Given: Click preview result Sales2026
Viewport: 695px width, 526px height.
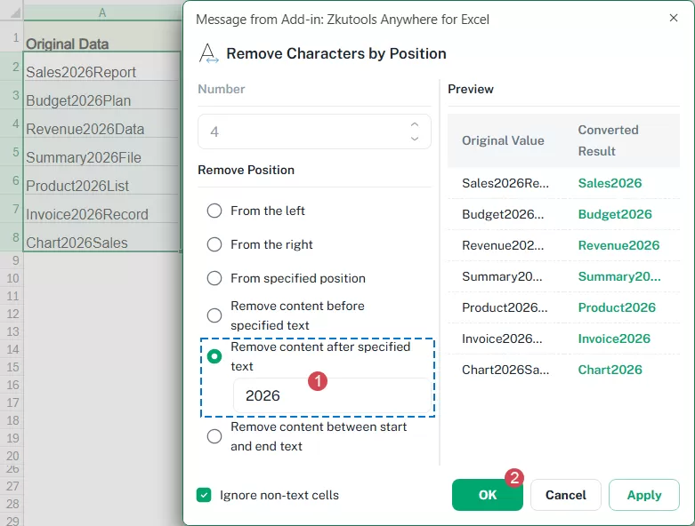Looking at the screenshot, I should point(610,183).
